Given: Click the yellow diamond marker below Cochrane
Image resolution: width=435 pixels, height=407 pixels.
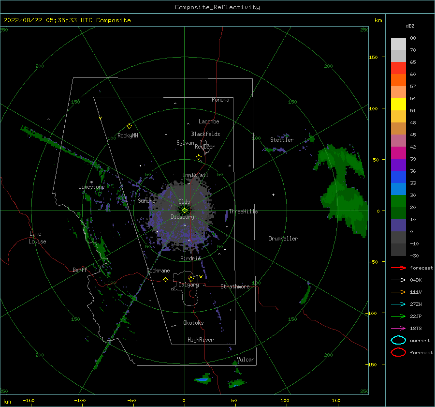Looking at the screenshot, I should pyautogui.click(x=166, y=280).
